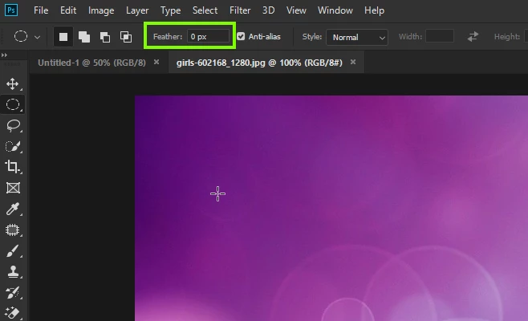The width and height of the screenshot is (528, 321).
Task: Select the Eyedropper tool
Action: click(x=13, y=209)
